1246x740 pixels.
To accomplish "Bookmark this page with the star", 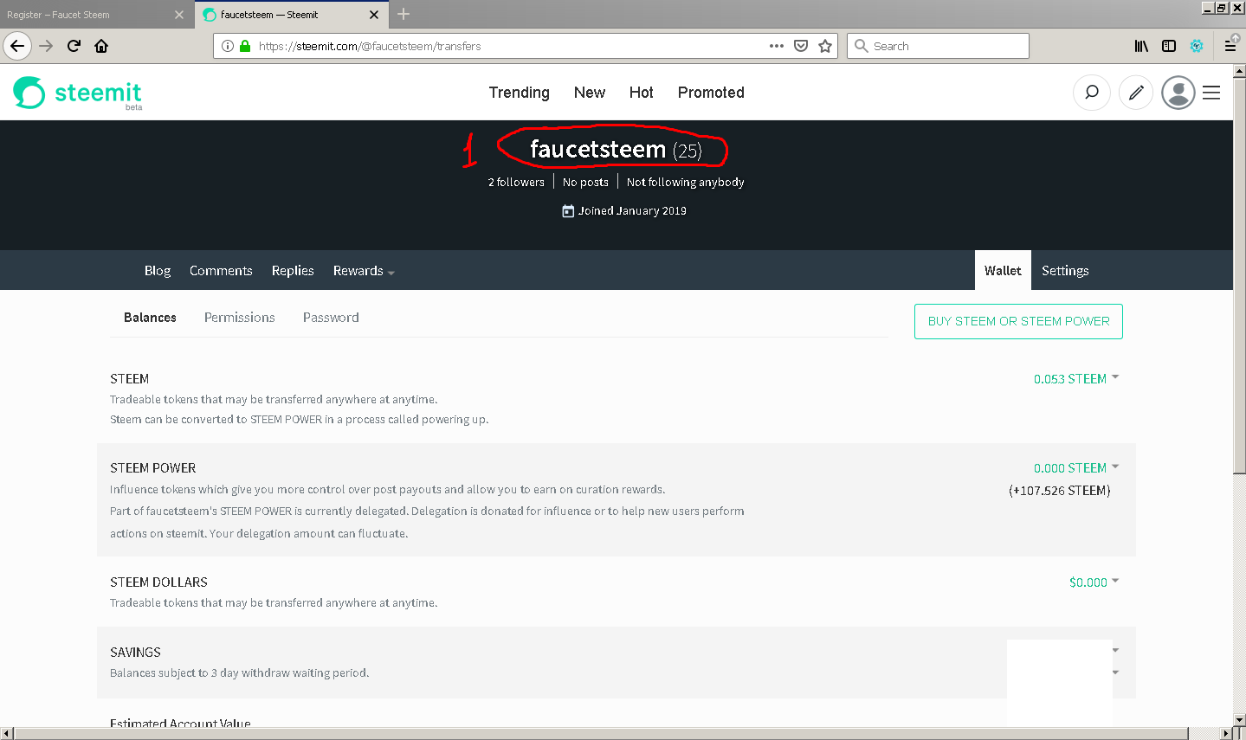I will pyautogui.click(x=825, y=46).
